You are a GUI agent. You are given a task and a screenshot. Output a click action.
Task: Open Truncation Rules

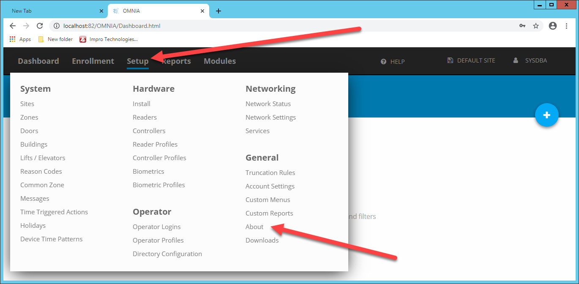pos(270,173)
